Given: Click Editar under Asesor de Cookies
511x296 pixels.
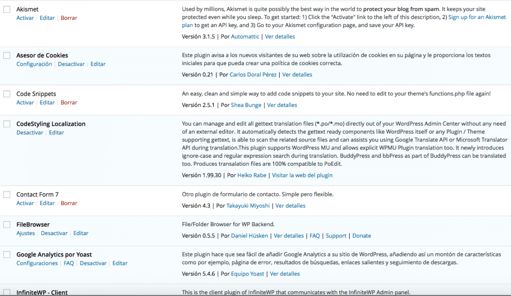Looking at the screenshot, I should click(x=98, y=64).
